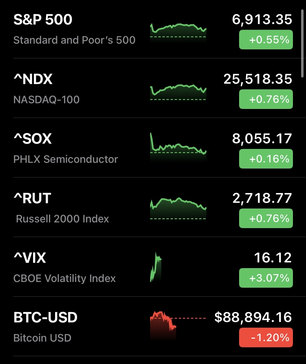Open the ^RUT ticker symbol
Viewport: 306px width, 364px height.
[32, 198]
